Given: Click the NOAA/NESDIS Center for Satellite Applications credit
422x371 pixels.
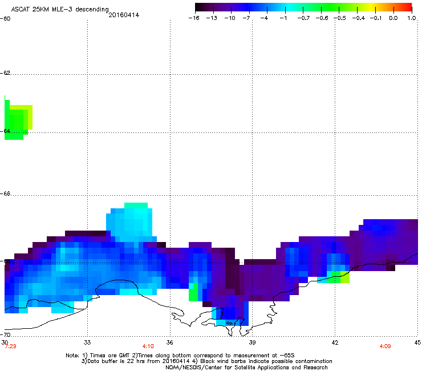Looking at the screenshot, I should [x=246, y=368].
